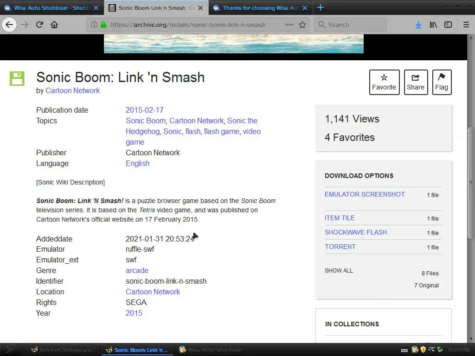This screenshot has width=475, height=356.
Task: Click SHOW ALL download options
Action: point(339,270)
